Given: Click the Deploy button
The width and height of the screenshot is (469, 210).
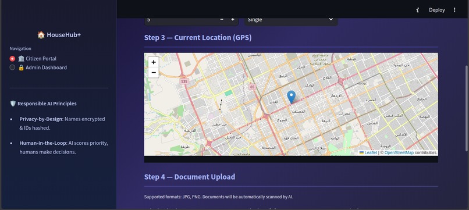Looking at the screenshot, I should 436,10.
